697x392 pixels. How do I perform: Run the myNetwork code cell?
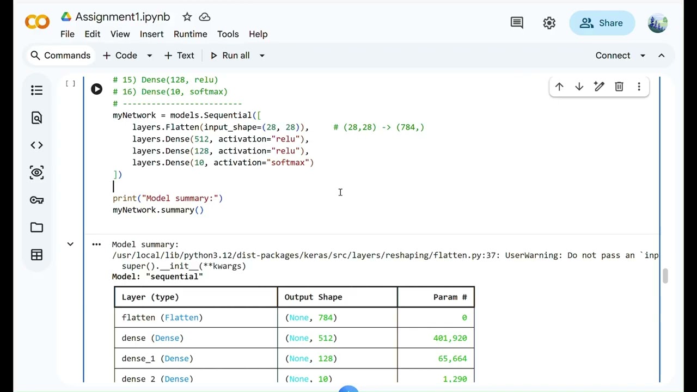(96, 89)
